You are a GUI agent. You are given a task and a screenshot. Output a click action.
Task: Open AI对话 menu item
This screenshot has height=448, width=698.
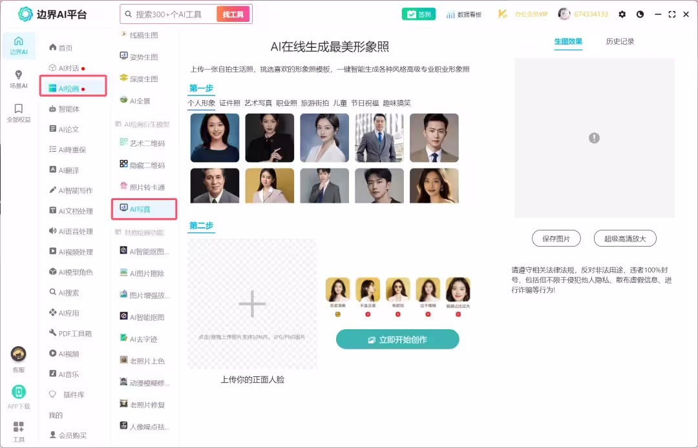click(67, 68)
